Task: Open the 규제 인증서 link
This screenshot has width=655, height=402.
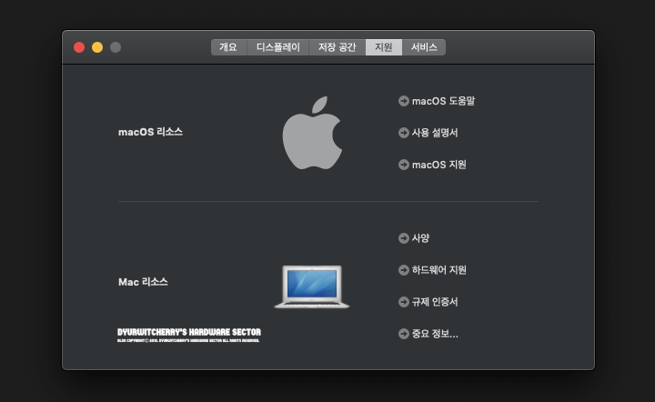Action: (x=428, y=302)
